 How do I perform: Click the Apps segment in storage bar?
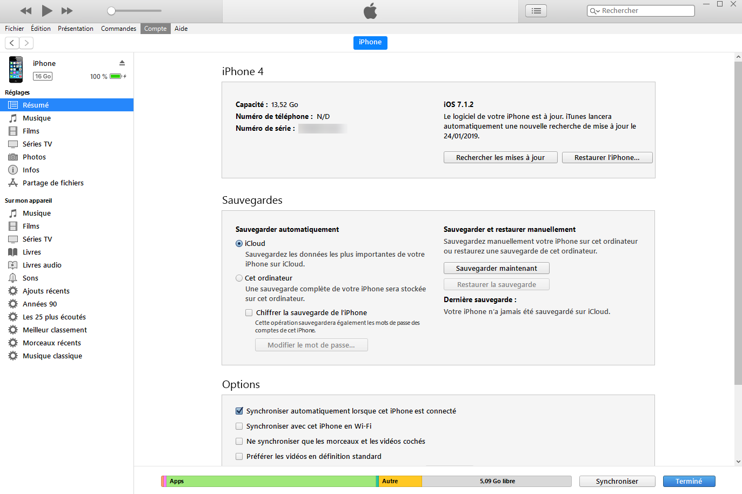click(270, 481)
